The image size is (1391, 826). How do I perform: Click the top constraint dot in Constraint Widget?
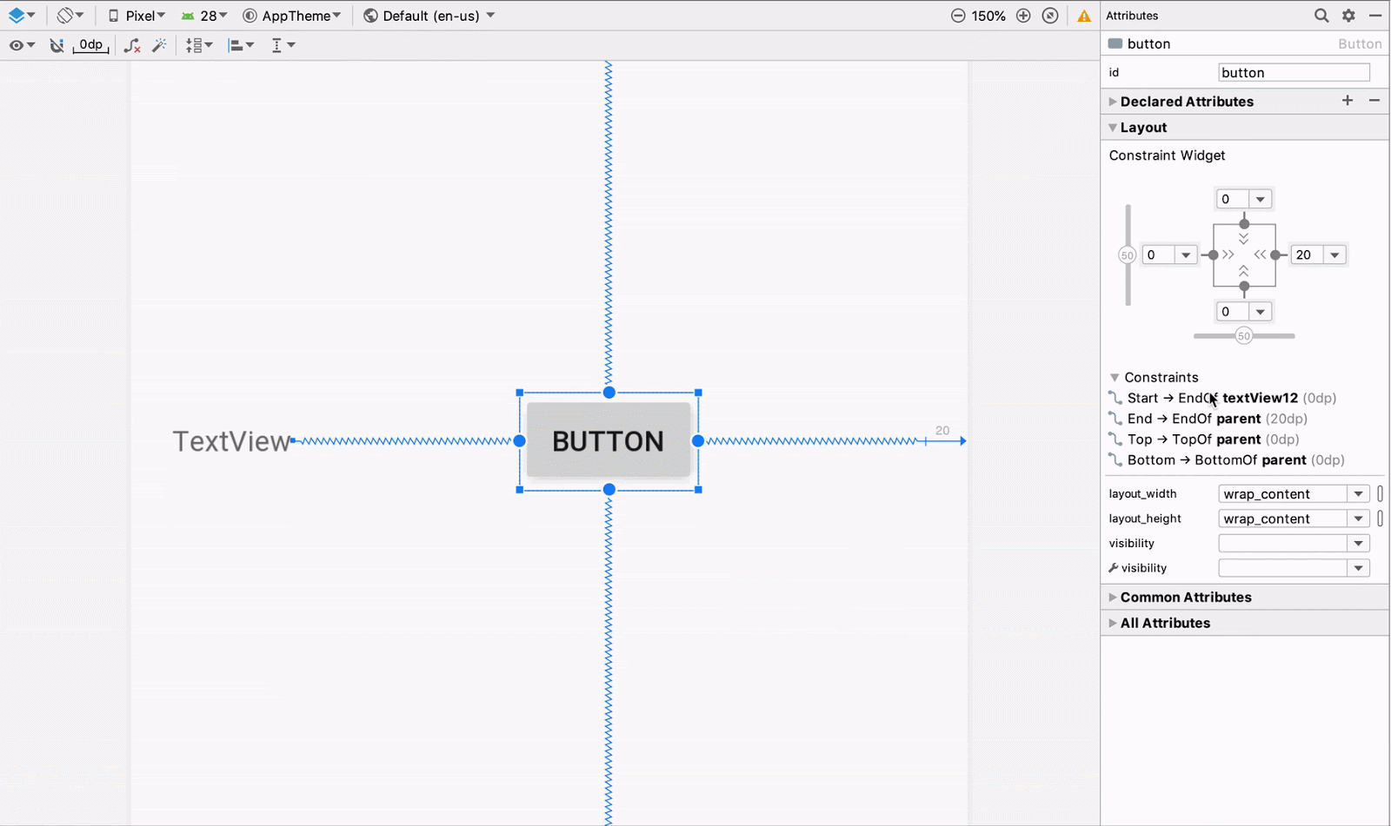pos(1244,224)
